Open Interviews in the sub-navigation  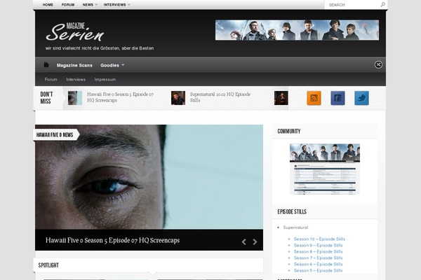[76, 79]
